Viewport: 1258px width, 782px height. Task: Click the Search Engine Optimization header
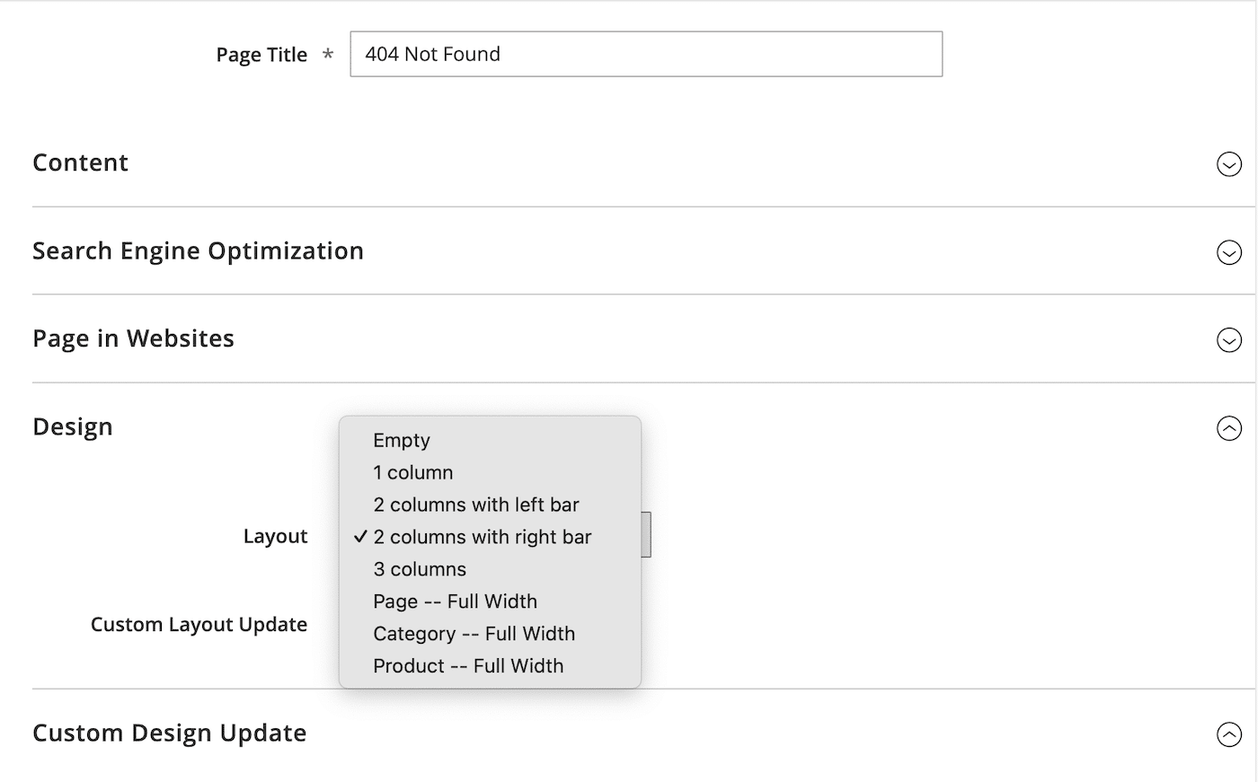[198, 250]
